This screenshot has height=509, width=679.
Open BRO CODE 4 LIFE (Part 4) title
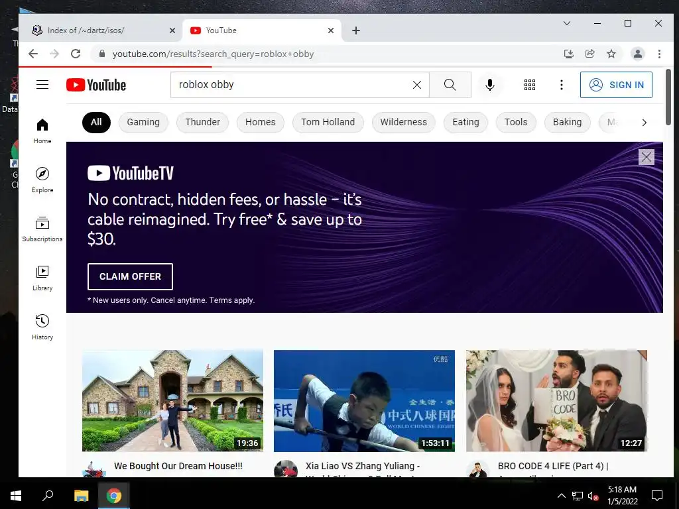pyautogui.click(x=553, y=466)
